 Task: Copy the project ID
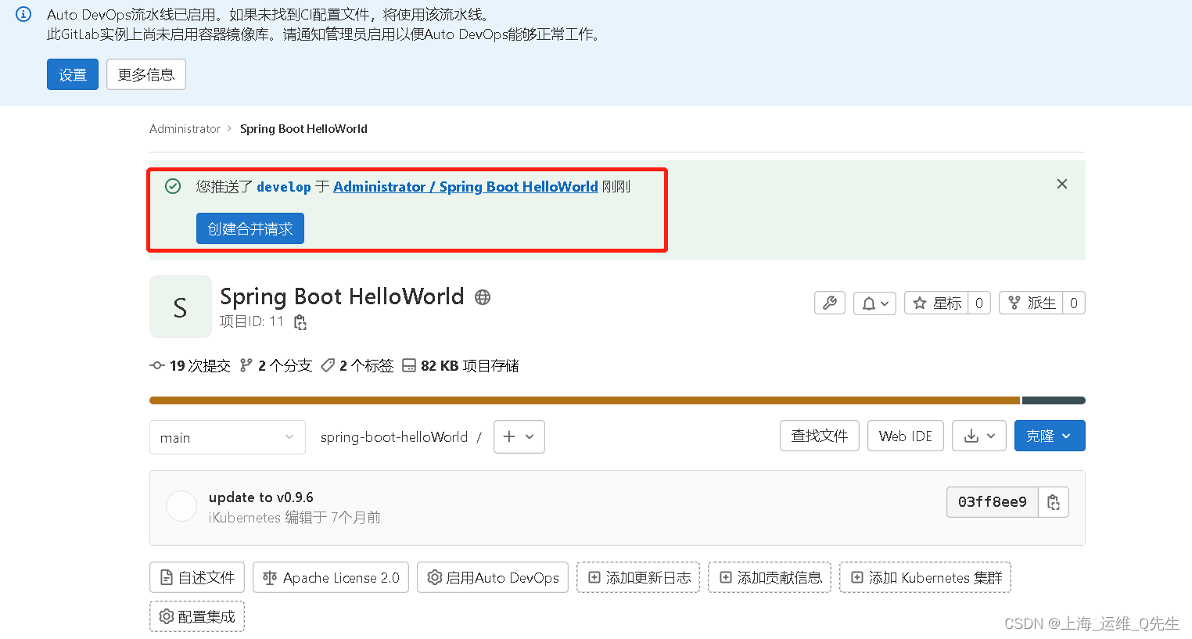(x=300, y=322)
